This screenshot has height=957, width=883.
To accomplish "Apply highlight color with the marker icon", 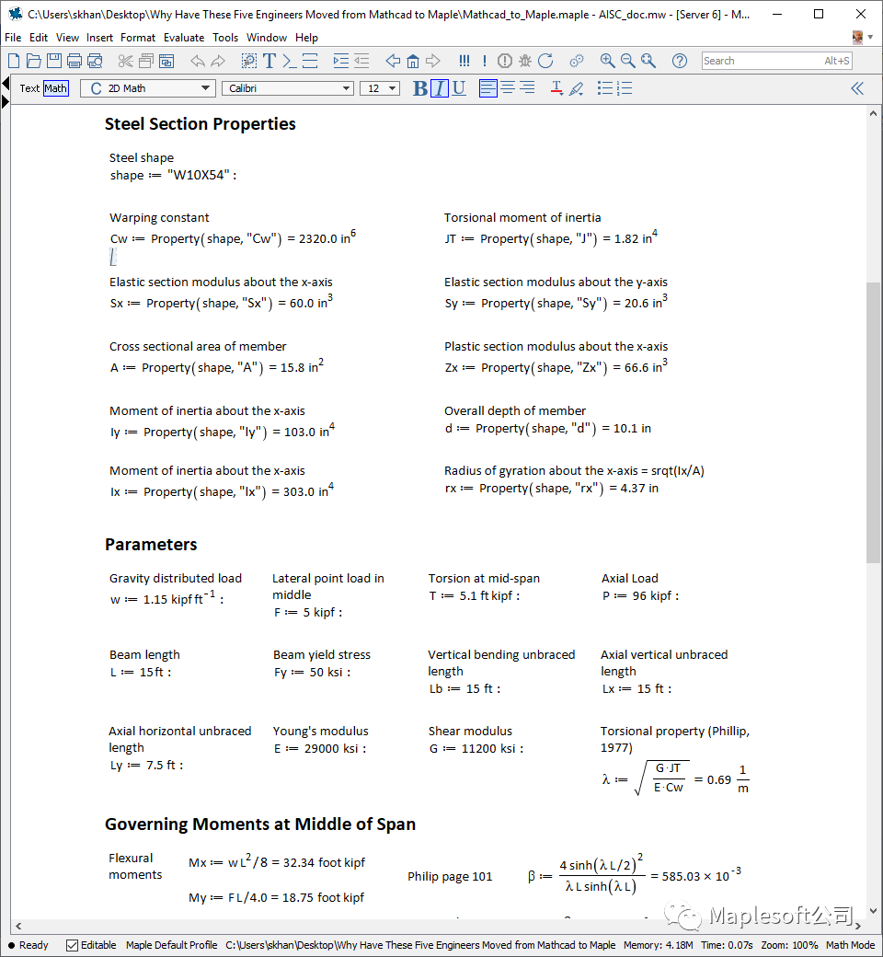I will [x=576, y=88].
